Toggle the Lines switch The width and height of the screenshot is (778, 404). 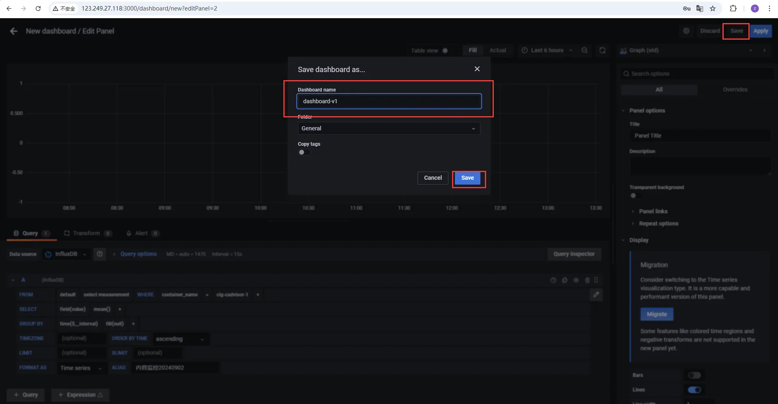[x=694, y=390]
